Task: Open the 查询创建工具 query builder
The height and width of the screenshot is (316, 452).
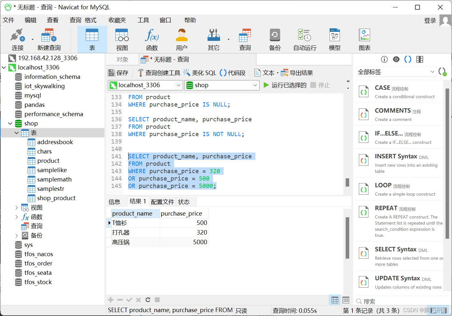Action: pyautogui.click(x=158, y=73)
